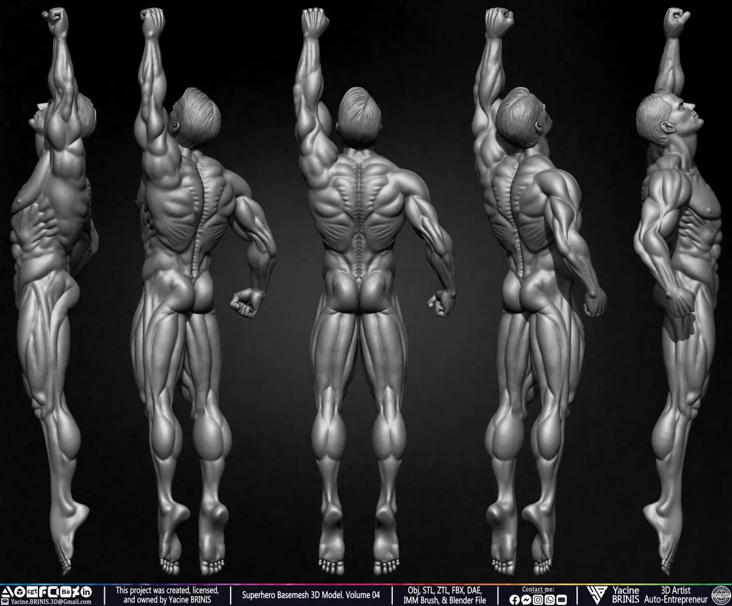Open the Messenger contact icon

[x=526, y=600]
